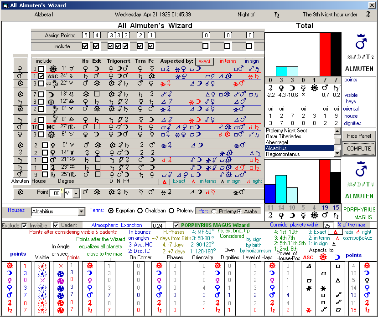Edit percent of max field showing 25
Screen dimensions: 378x317
[328, 226]
